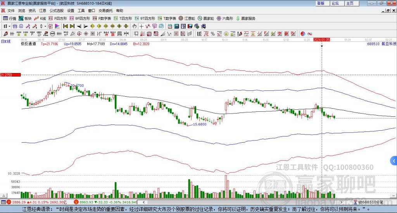Image resolution: width=397 pixels, height=213 pixels.
Task: Jump to the first bar with skip-start icon
Action: (65, 26)
